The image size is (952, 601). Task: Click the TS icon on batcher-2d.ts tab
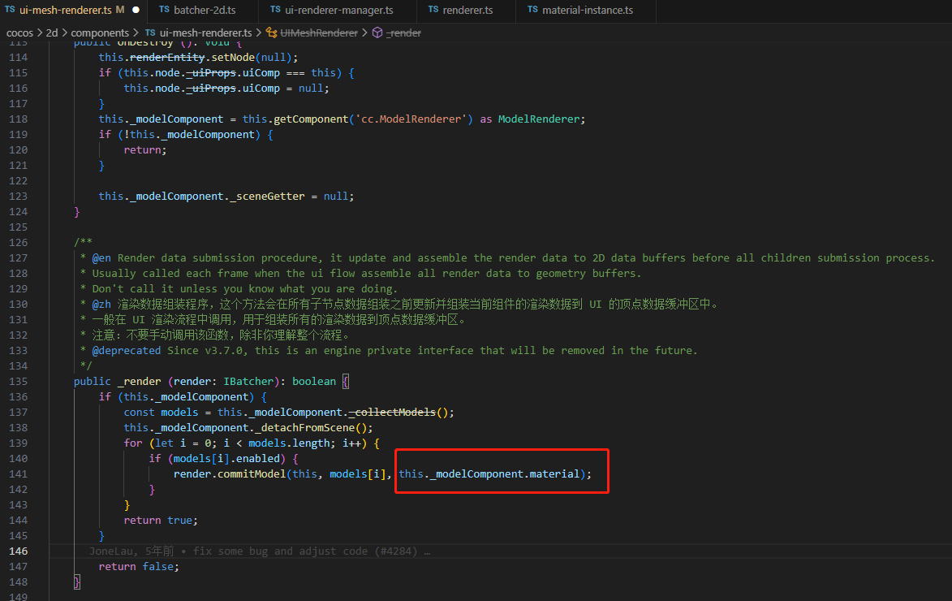coord(164,10)
